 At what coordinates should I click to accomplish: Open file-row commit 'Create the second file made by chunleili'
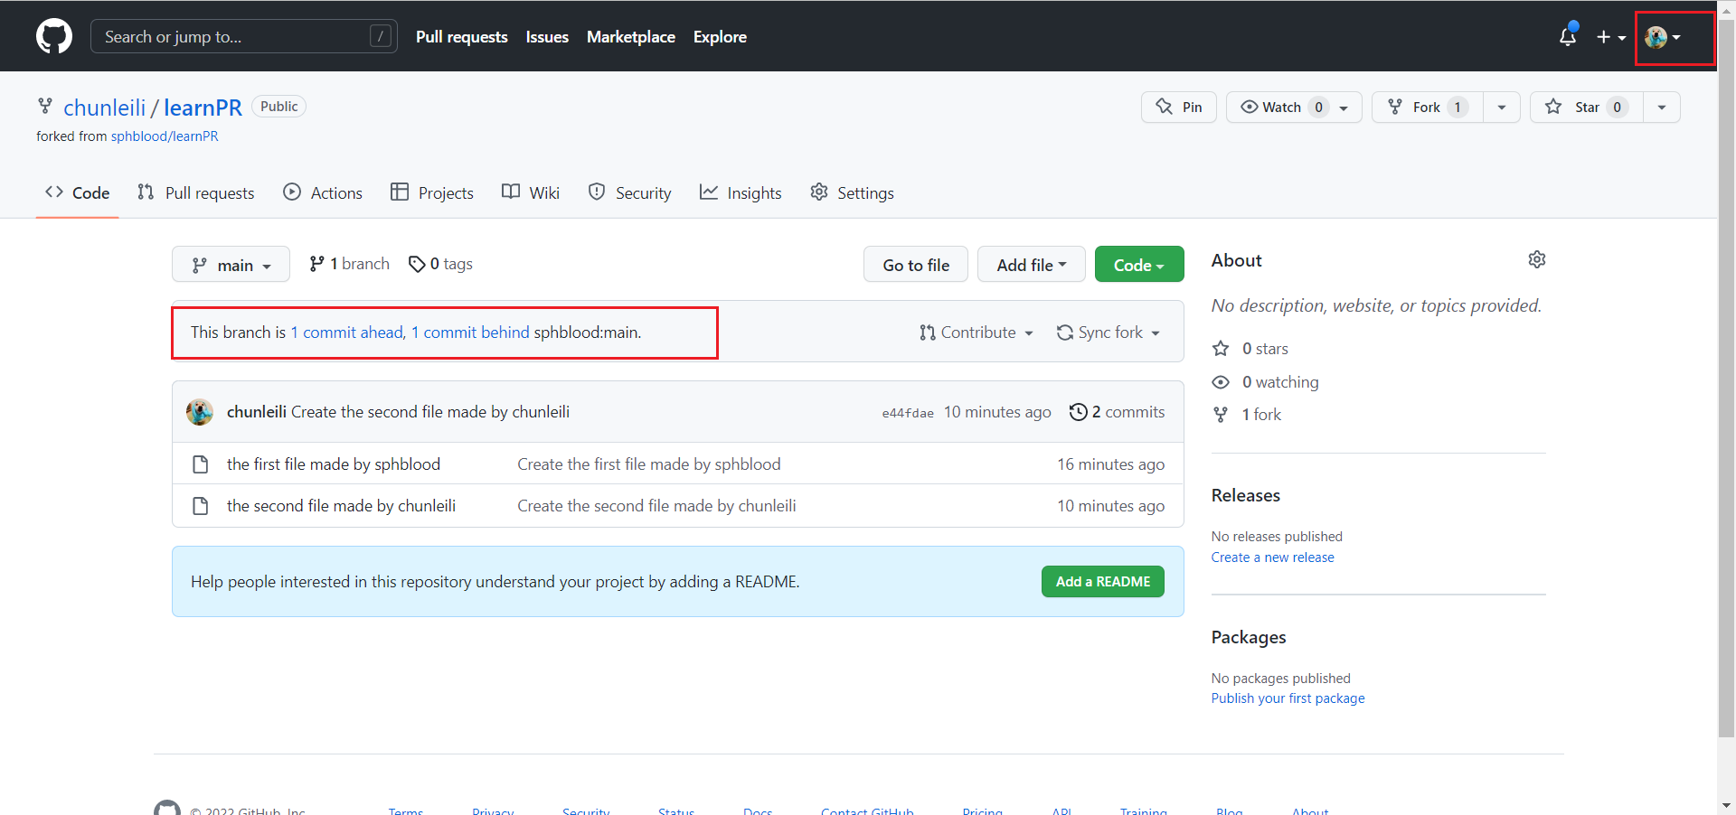(x=656, y=506)
